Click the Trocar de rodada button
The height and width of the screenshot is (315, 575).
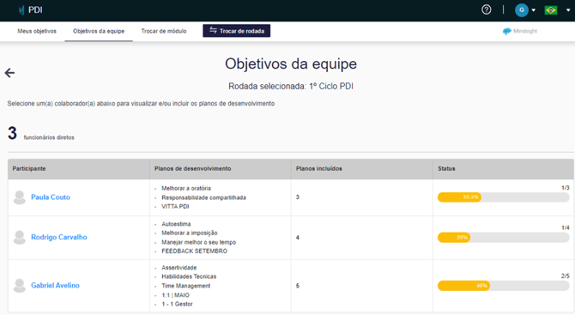point(237,31)
